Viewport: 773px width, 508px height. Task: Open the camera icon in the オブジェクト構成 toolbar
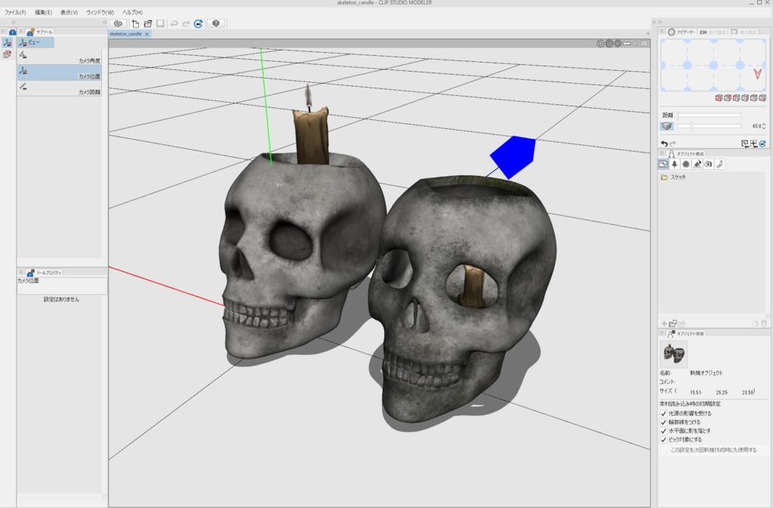tap(707, 164)
